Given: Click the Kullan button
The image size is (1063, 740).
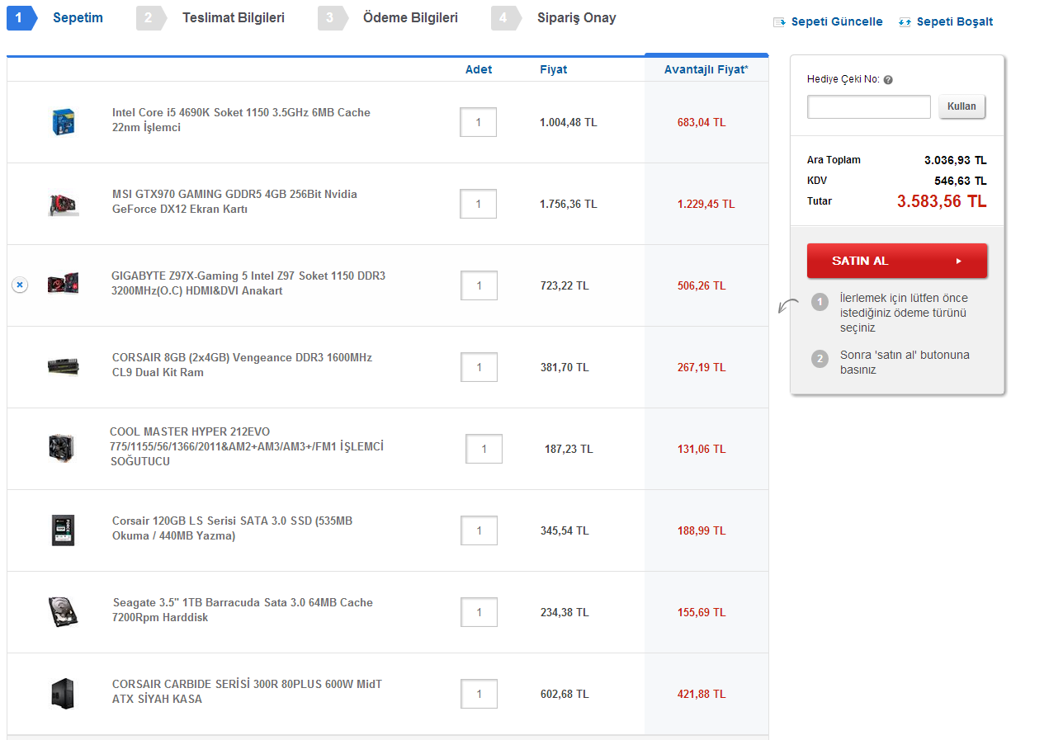Looking at the screenshot, I should pyautogui.click(x=961, y=106).
